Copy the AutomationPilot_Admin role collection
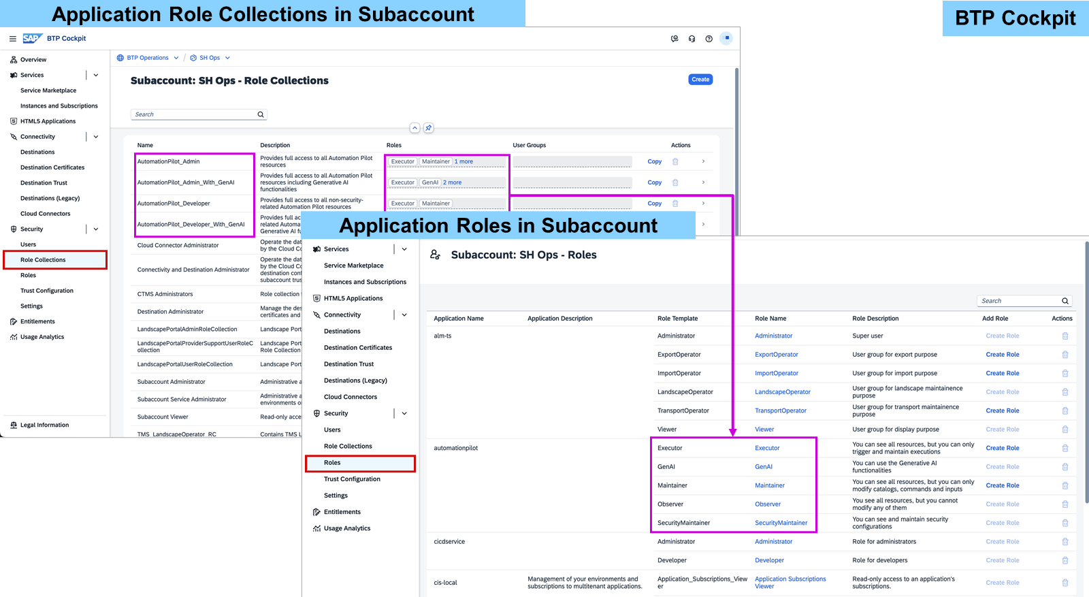Viewport: 1089px width, 597px height. coord(655,161)
